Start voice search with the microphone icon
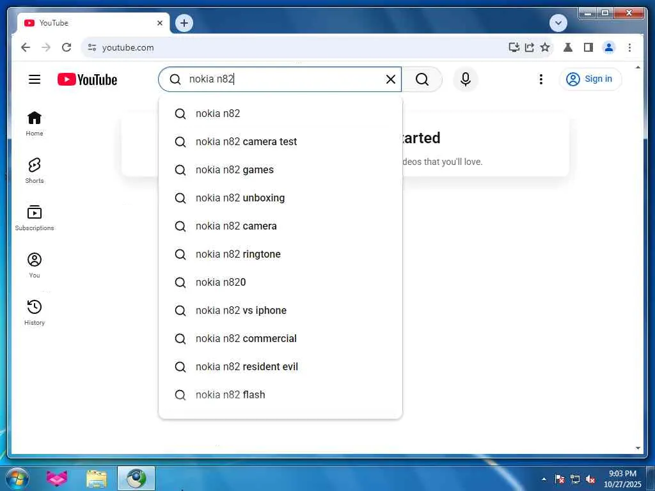This screenshot has width=655, height=491. 466,79
